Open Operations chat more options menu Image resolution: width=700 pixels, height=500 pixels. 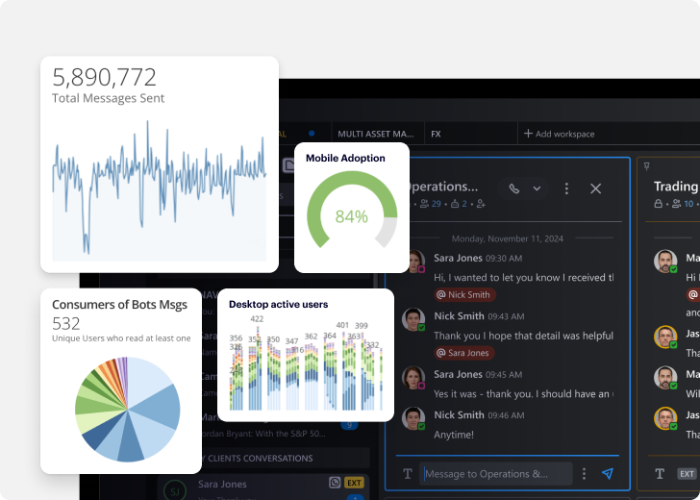click(567, 188)
